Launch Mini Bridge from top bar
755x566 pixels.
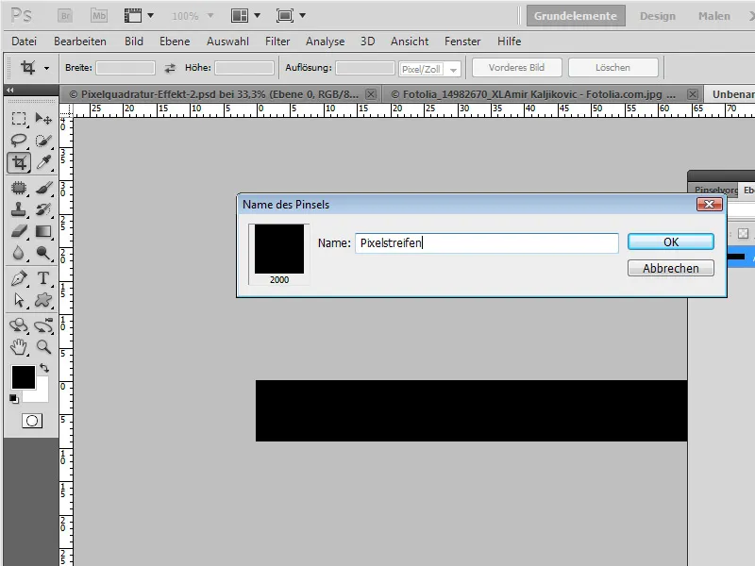point(99,16)
